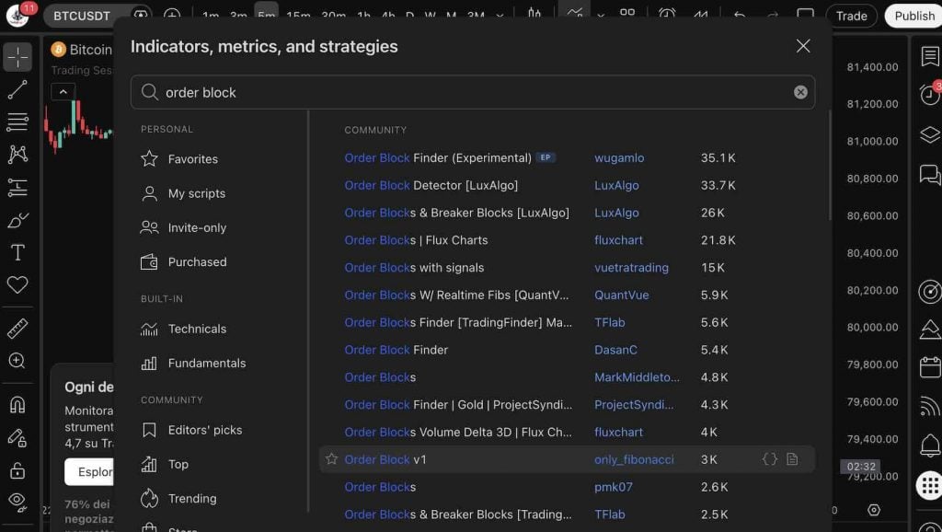Image resolution: width=942 pixels, height=532 pixels.
Task: Expand the indicators templates arrow
Action: pyautogui.click(x=601, y=16)
